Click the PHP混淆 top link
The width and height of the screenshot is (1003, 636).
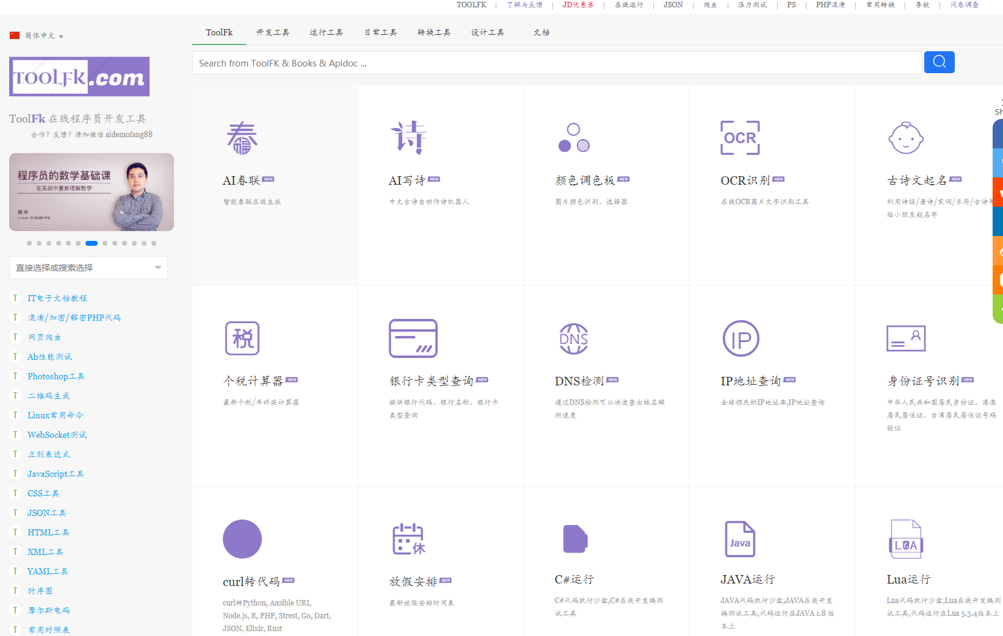831,5
